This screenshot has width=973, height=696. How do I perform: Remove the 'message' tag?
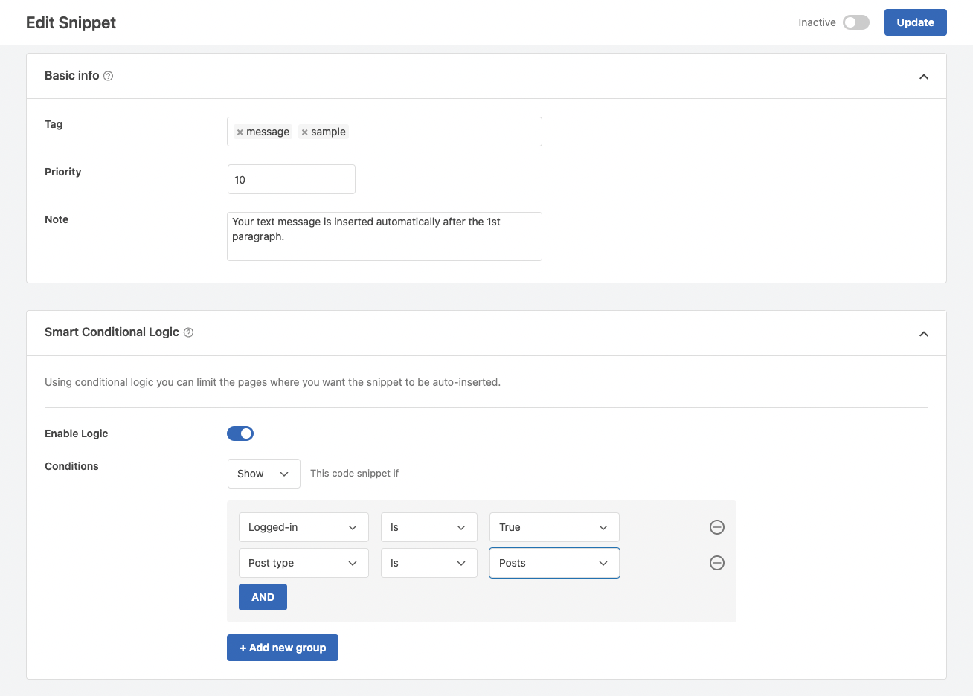pyautogui.click(x=240, y=132)
